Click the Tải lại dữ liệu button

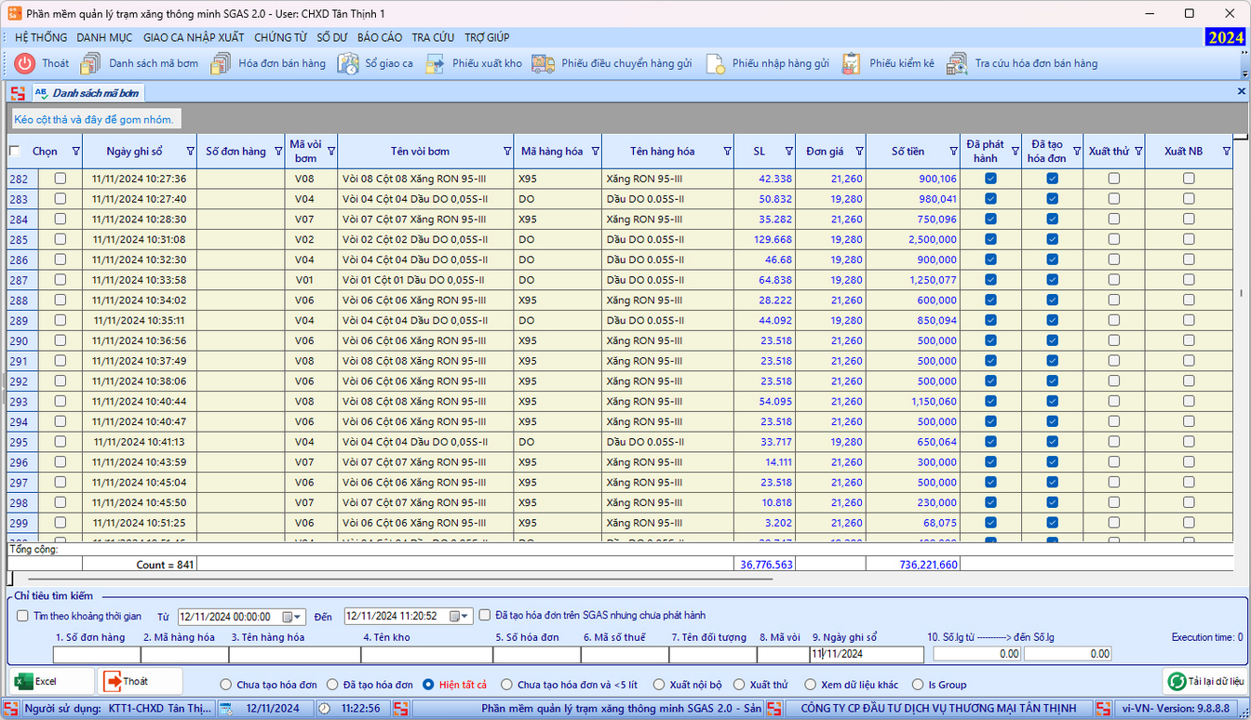[1205, 682]
